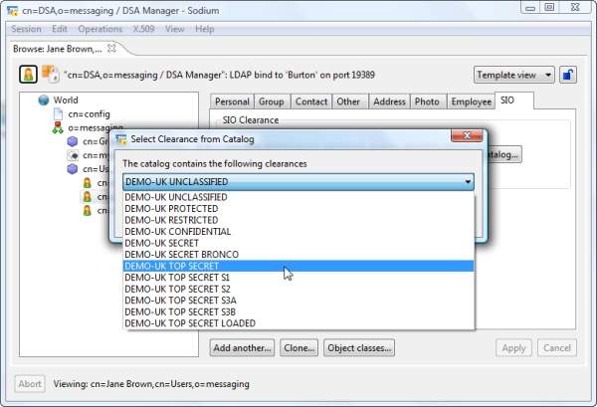Collapse the clearance catalog combo box
This screenshot has width=597, height=407.
pos(467,182)
